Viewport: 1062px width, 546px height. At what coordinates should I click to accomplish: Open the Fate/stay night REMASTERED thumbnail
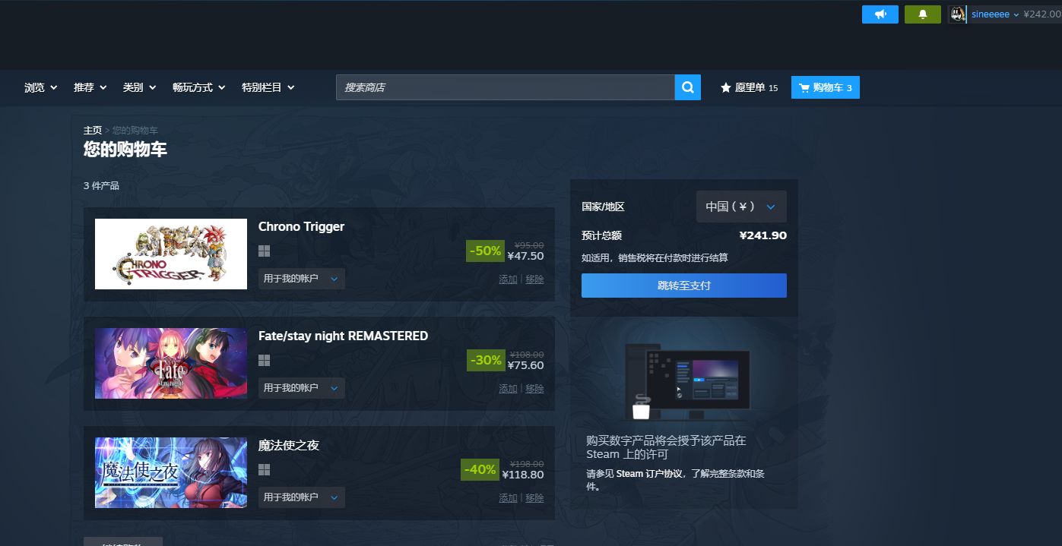coord(171,363)
